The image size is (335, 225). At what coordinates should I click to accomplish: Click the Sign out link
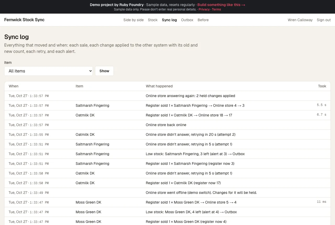324,20
